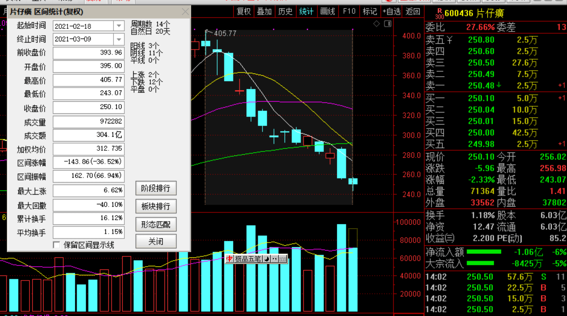Image resolution: width=567 pixels, height=316 pixels.
Task: Toggle the side panel icon above the chart
Action: tap(388, 24)
